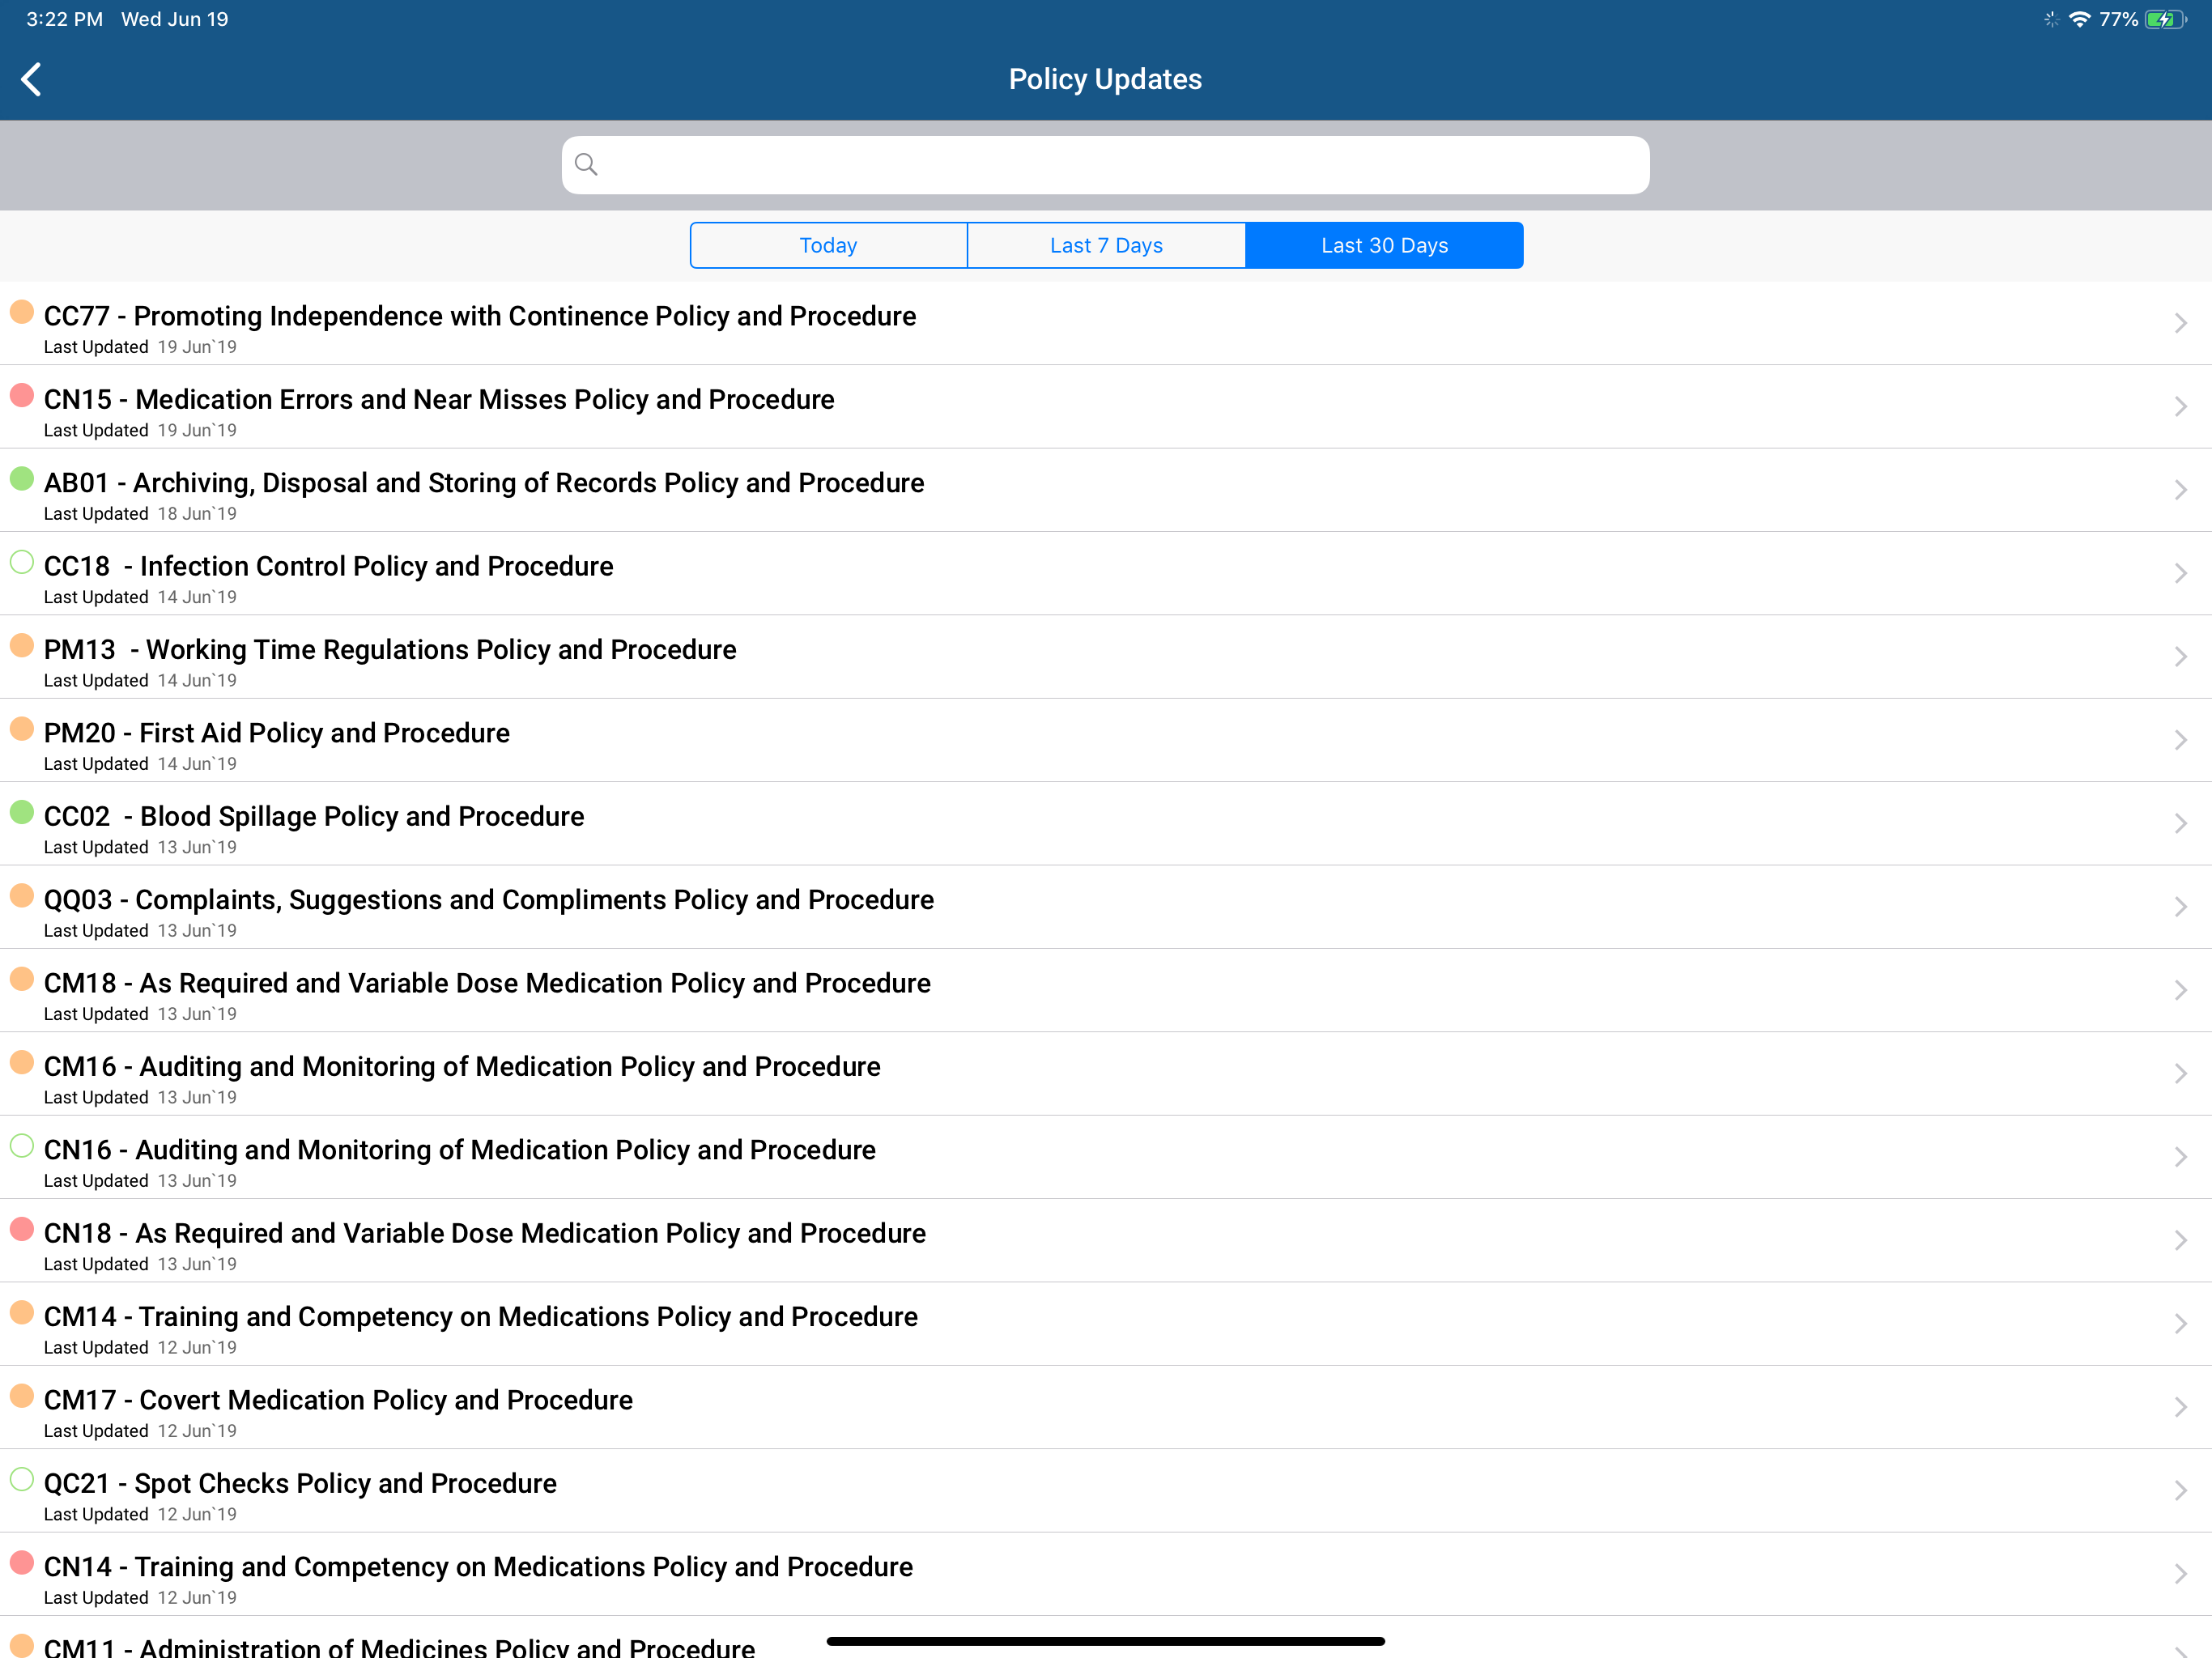
Task: Tap the battery indicator icon
Action: pyautogui.click(x=2164, y=19)
